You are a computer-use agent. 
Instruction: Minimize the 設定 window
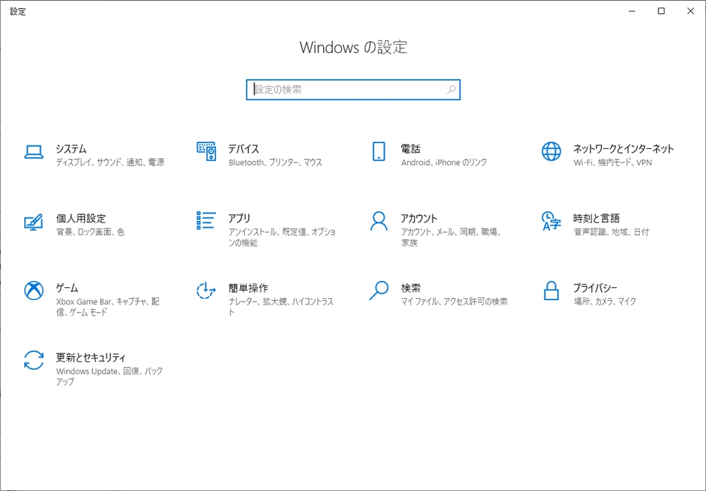(x=632, y=11)
